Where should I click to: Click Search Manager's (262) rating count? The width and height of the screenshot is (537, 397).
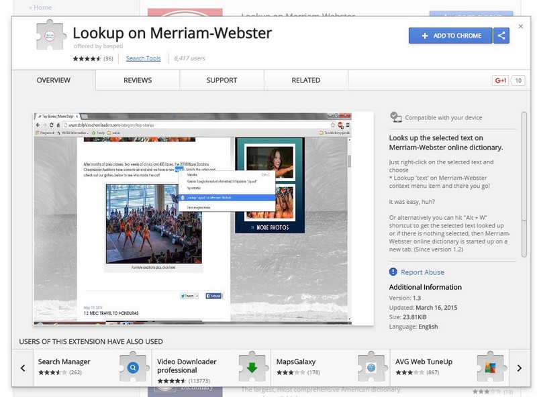point(75,372)
